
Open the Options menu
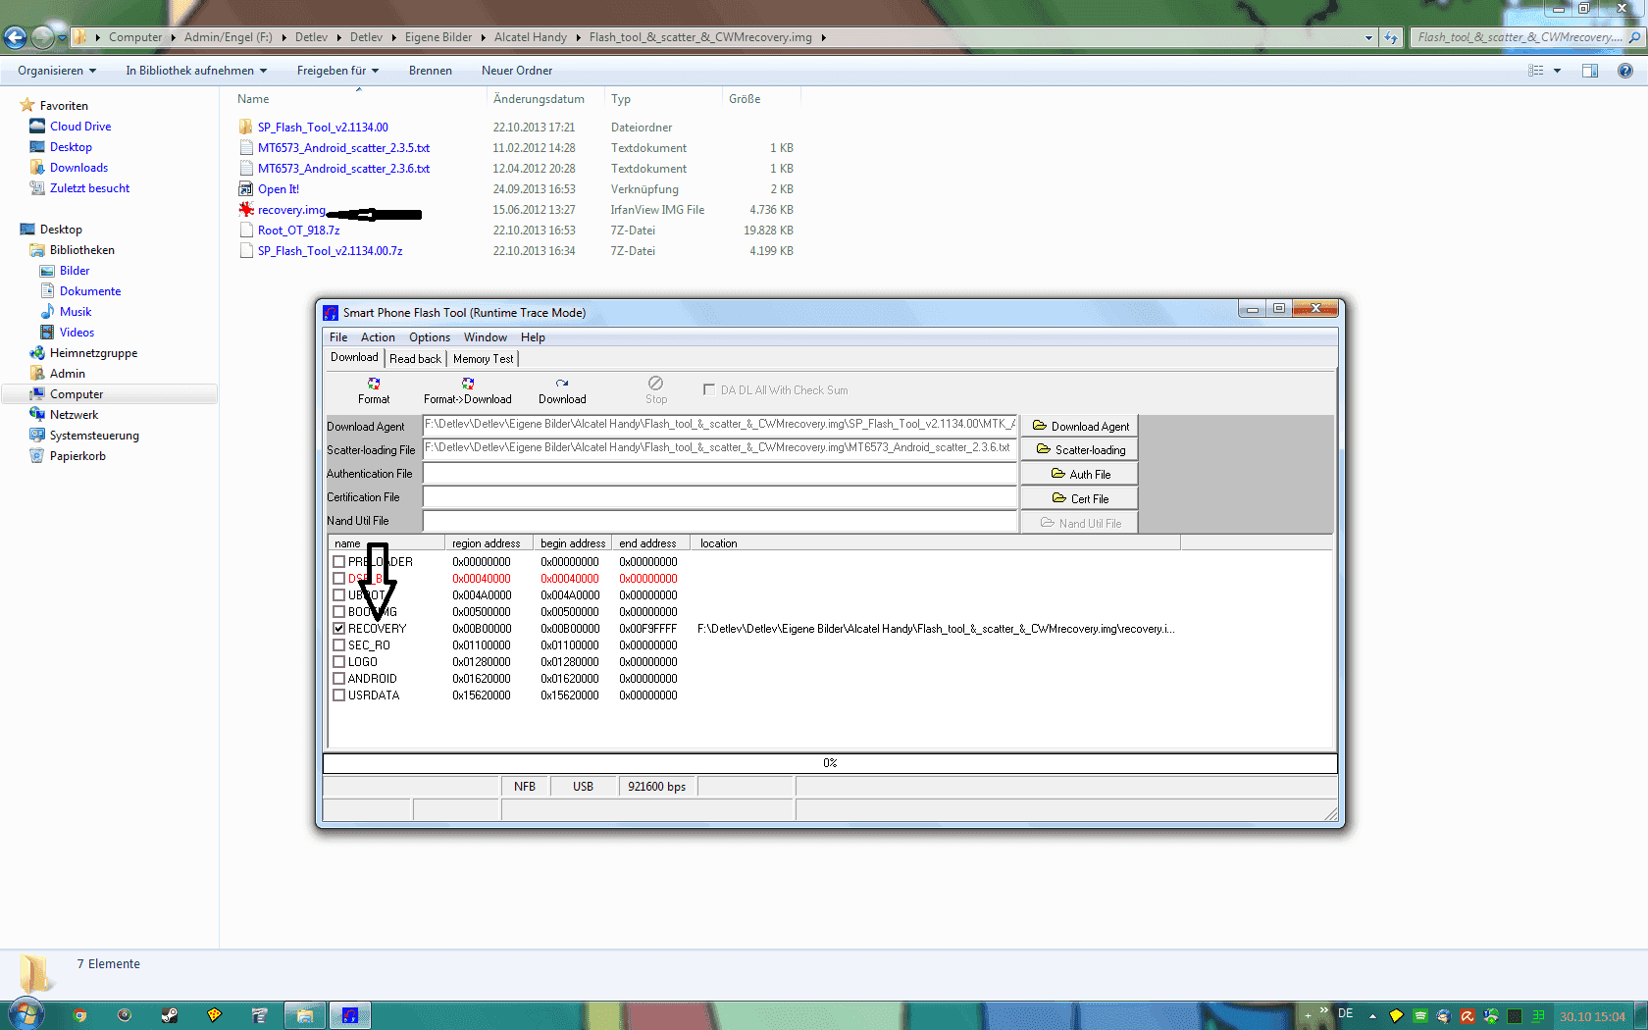coord(430,336)
